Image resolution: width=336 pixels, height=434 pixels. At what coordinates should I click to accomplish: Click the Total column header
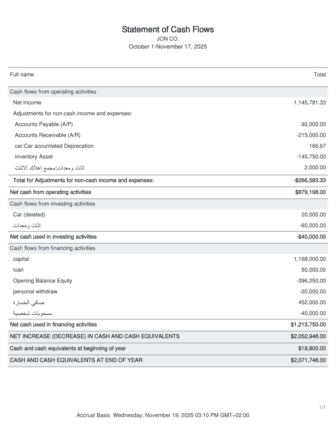tap(320, 75)
